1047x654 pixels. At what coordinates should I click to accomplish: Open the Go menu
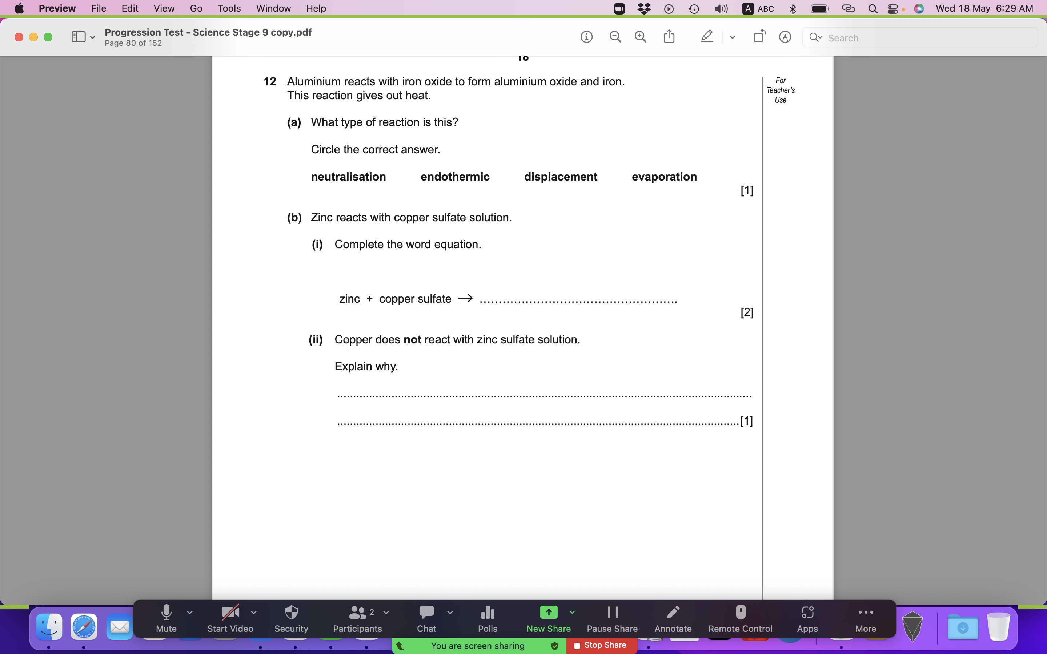point(196,8)
